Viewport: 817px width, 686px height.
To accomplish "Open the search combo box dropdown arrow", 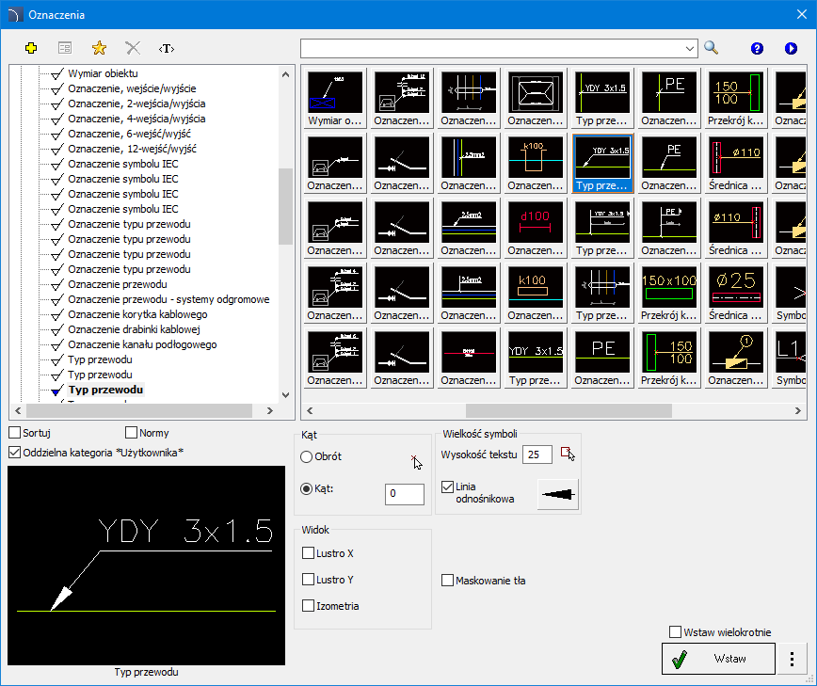I will (689, 47).
